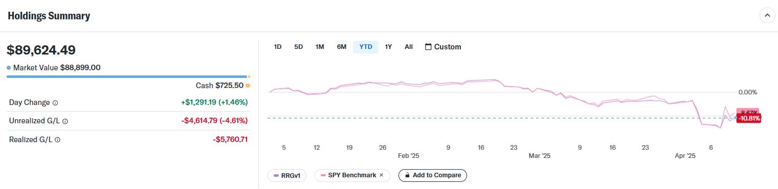Toggle the SPY Benchmark series legend
The image size is (778, 189).
pyautogui.click(x=352, y=175)
